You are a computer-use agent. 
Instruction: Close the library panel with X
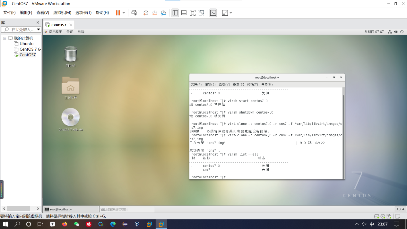[38, 22]
